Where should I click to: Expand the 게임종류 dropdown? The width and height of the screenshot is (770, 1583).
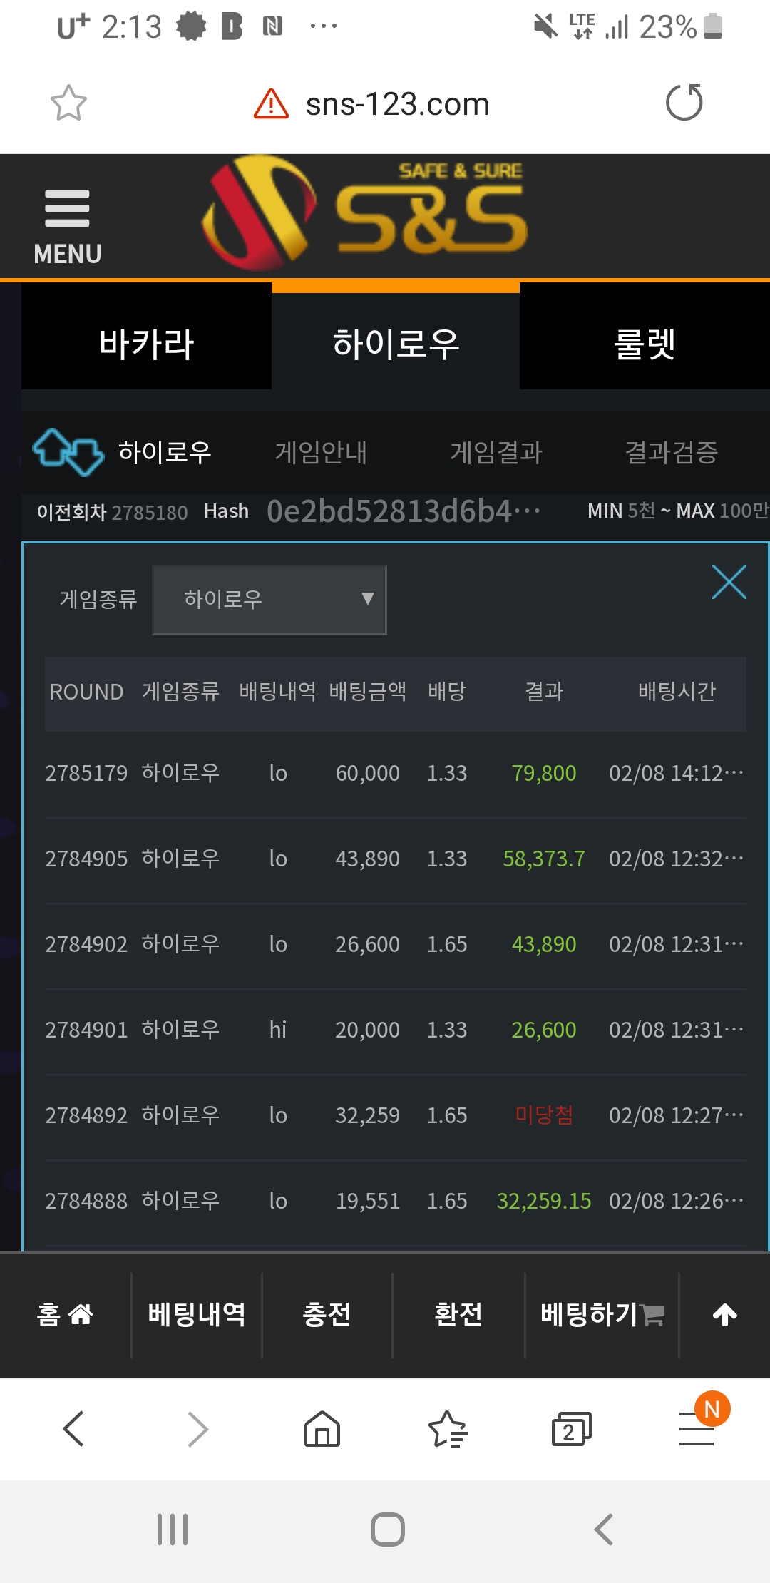(269, 600)
